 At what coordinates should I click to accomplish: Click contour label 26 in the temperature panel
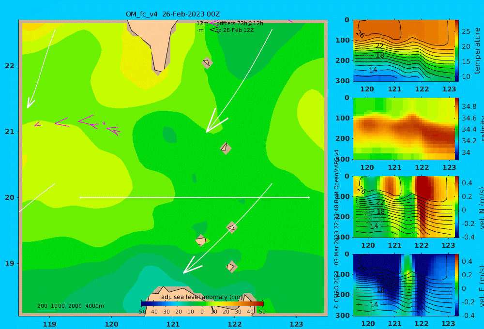[x=360, y=34]
